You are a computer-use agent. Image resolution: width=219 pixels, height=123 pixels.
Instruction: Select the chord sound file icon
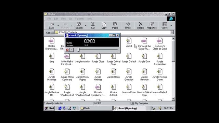pyautogui.click(x=129, y=41)
